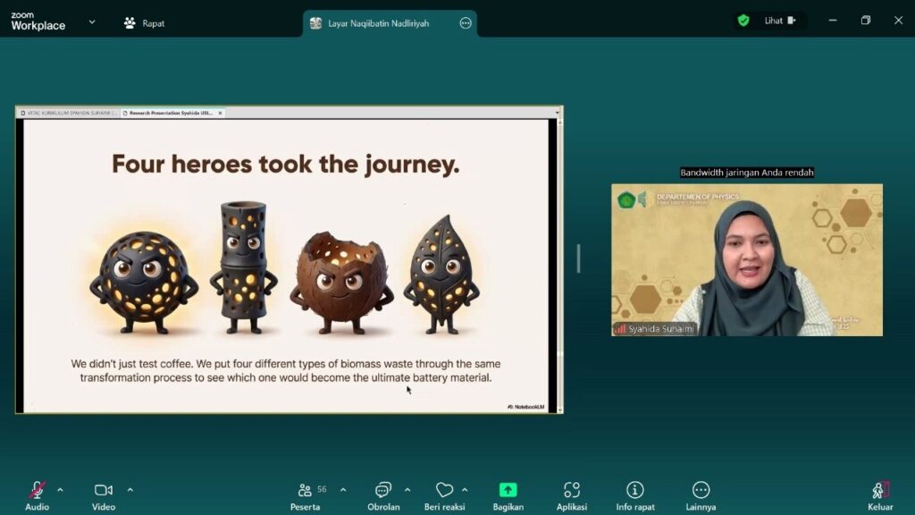This screenshot has height=515, width=915.
Task: Switch to the Rapat tab
Action: coord(144,23)
